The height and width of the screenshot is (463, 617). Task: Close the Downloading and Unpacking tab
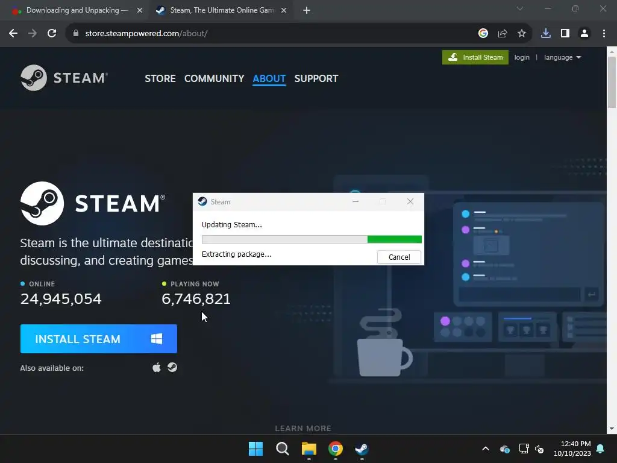point(140,11)
